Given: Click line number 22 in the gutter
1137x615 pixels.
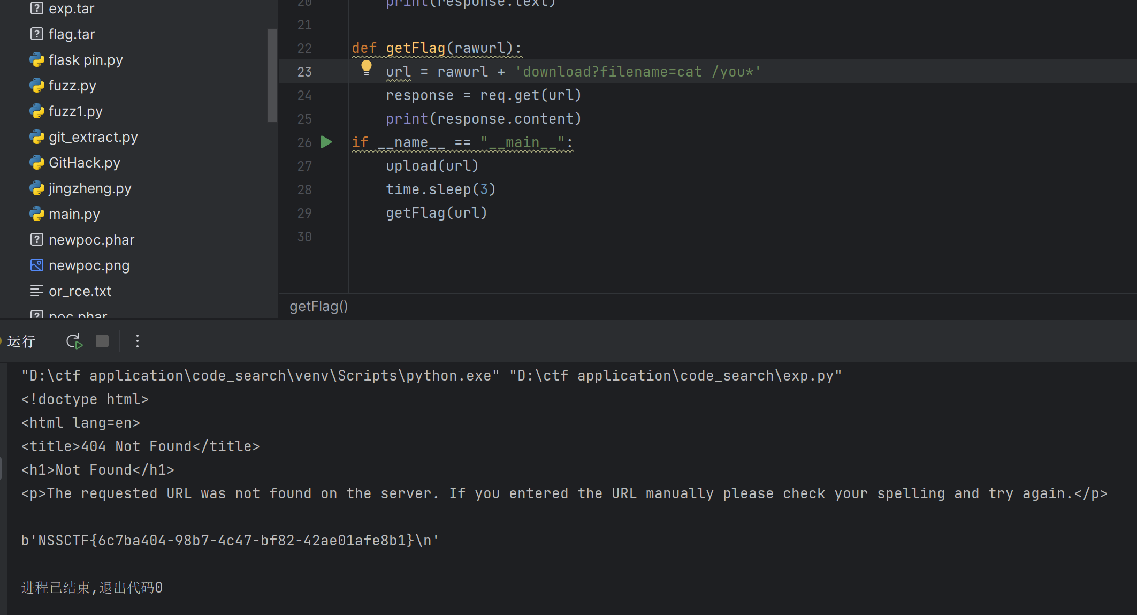Looking at the screenshot, I should (304, 48).
